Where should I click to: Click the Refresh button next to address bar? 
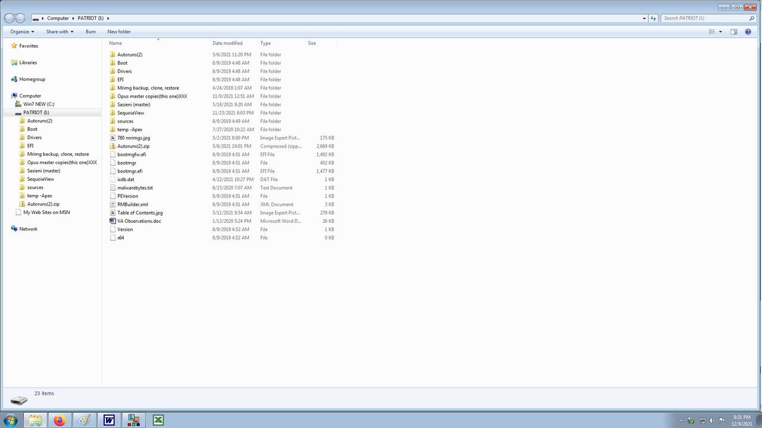pyautogui.click(x=653, y=18)
